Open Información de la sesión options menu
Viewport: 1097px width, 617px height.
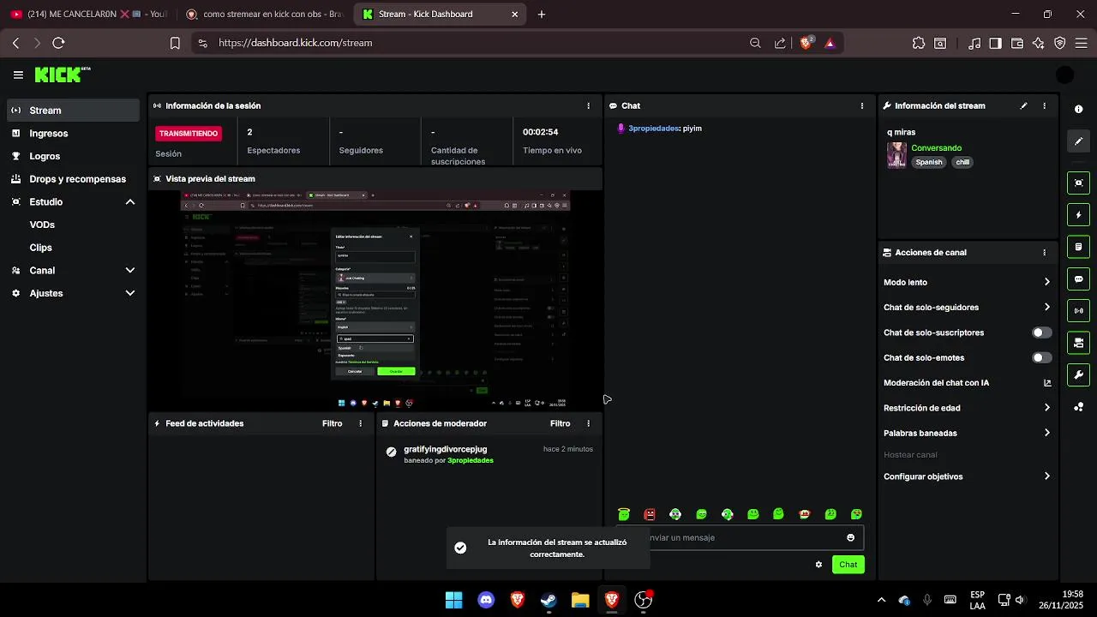[x=588, y=105]
